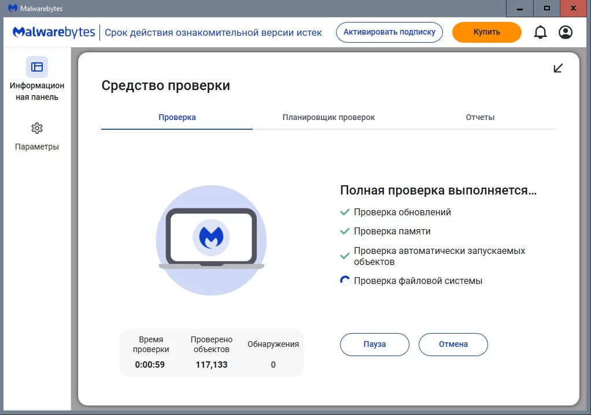
Task: Click the checkmark next to Проверка обновлений
Action: pos(345,212)
